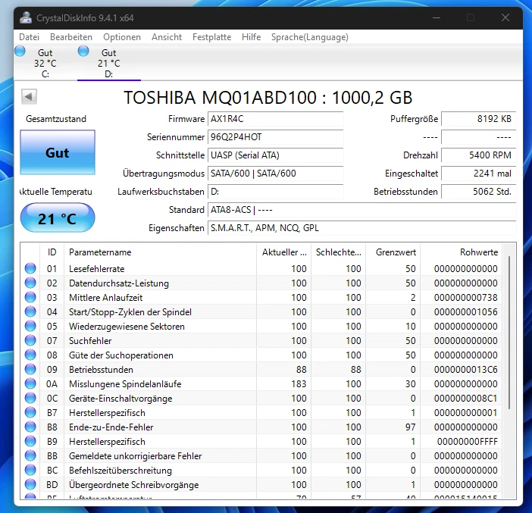Click current value 183 in row 0A
Viewport: 532px width, 513px height.
299,383
